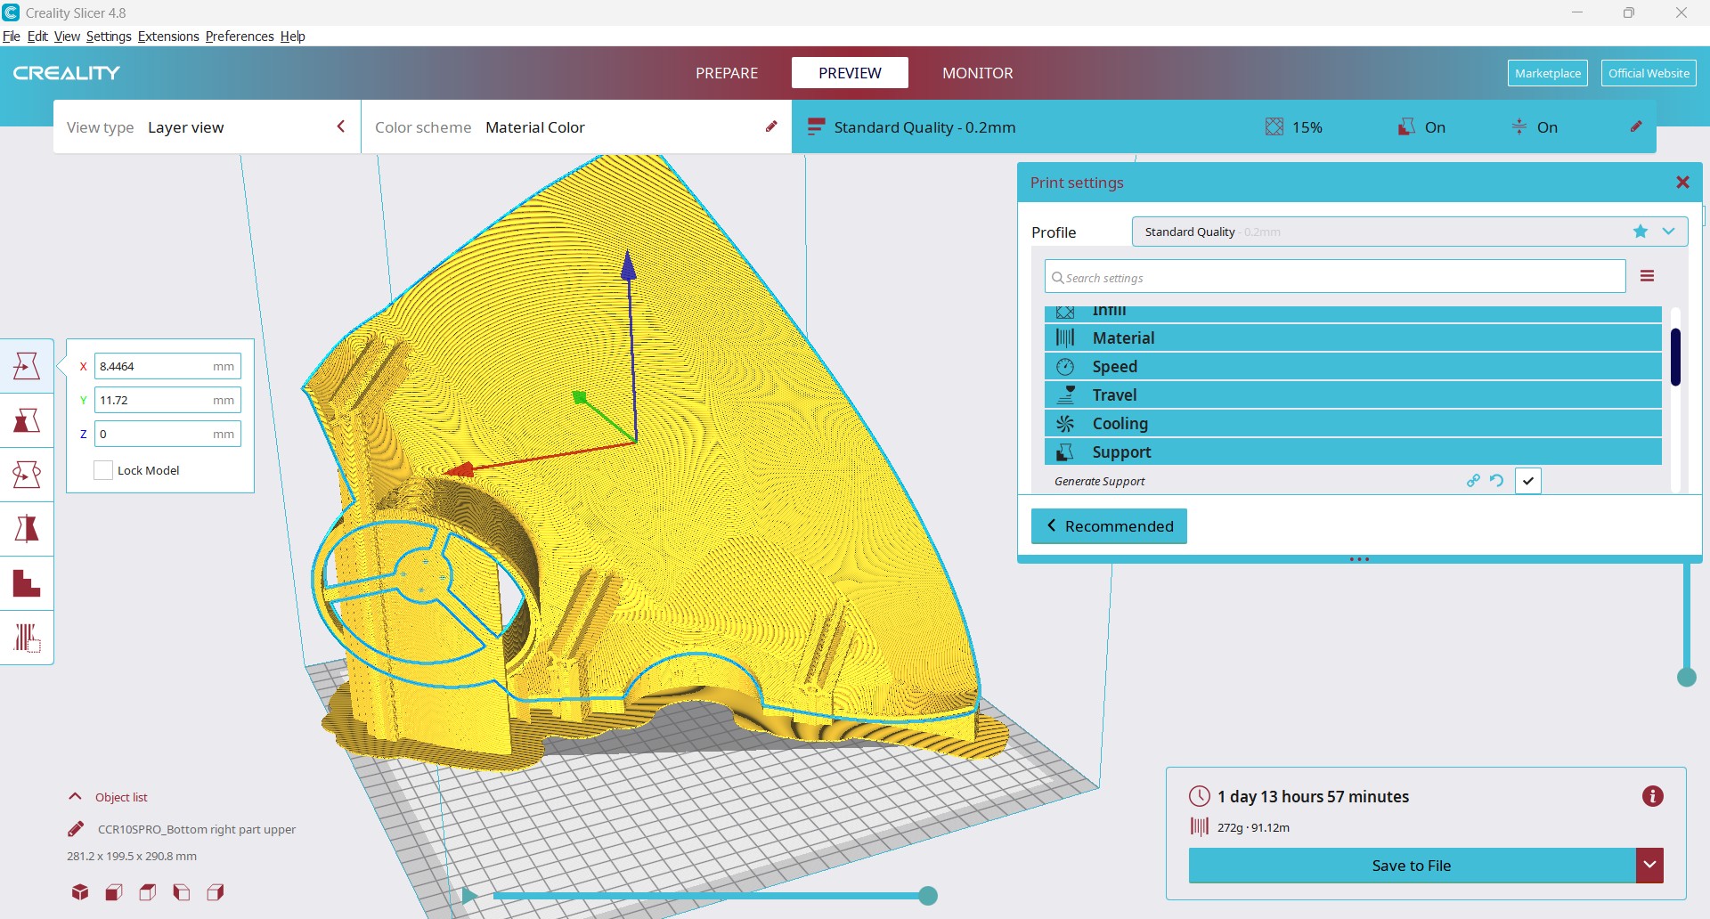The width and height of the screenshot is (1710, 919).
Task: Switch to 3D perspective view cube icon
Action: click(80, 891)
